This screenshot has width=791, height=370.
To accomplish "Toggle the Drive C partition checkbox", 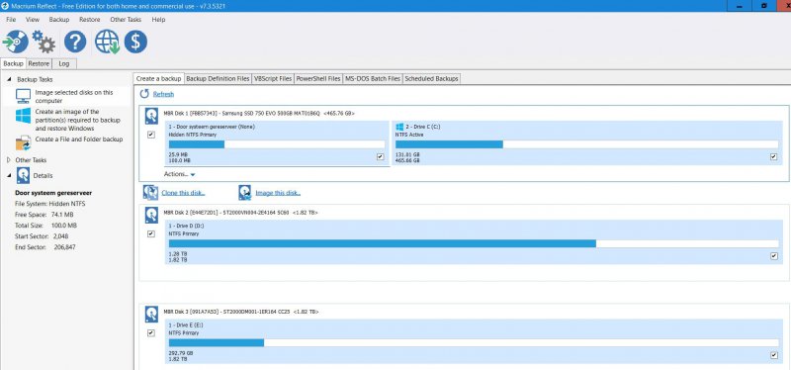I will pos(774,157).
